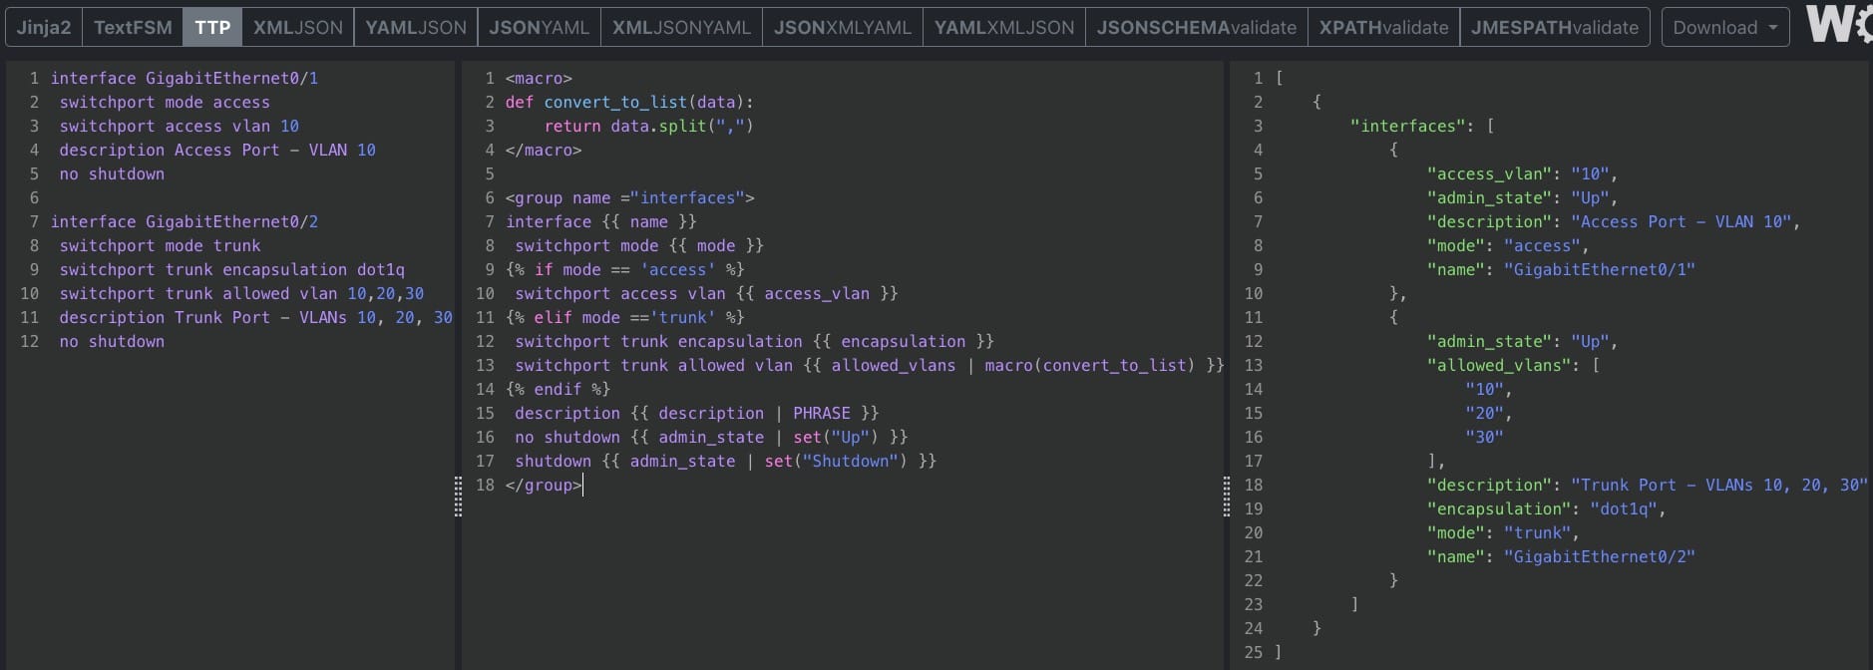Grab the splitter handle between template and output panes

(x=1226, y=497)
